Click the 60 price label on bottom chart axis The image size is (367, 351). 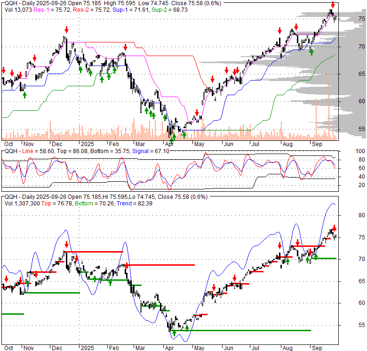pos(362,303)
